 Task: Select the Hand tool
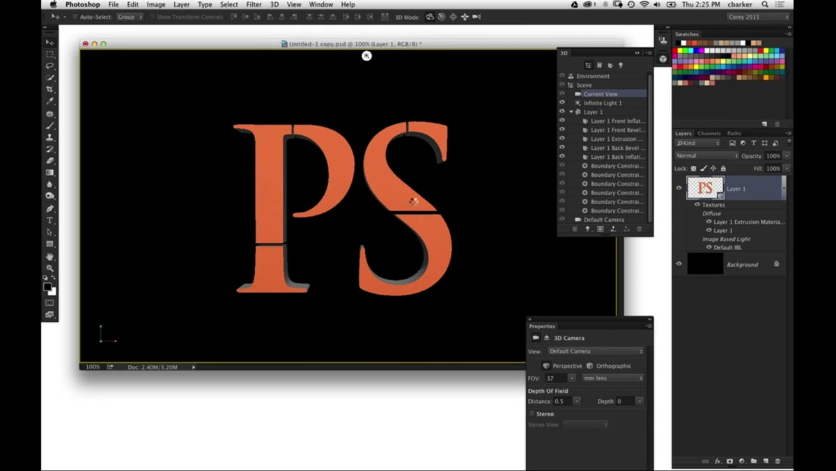click(49, 256)
